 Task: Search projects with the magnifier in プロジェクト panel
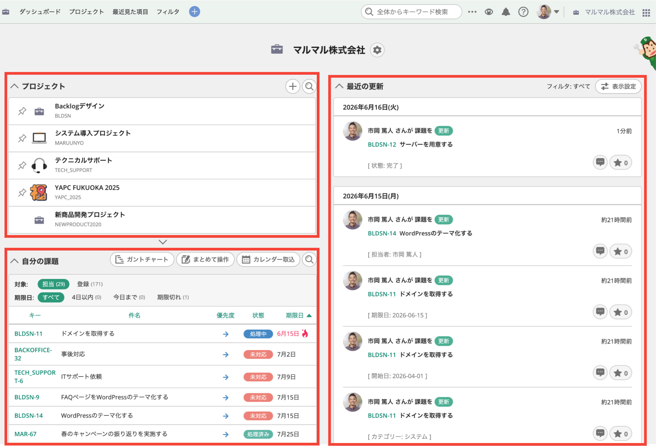309,86
